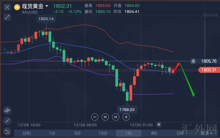The width and height of the screenshot is (220, 138).
Task: Select the 1分 timeframe
Action: coord(52,133)
